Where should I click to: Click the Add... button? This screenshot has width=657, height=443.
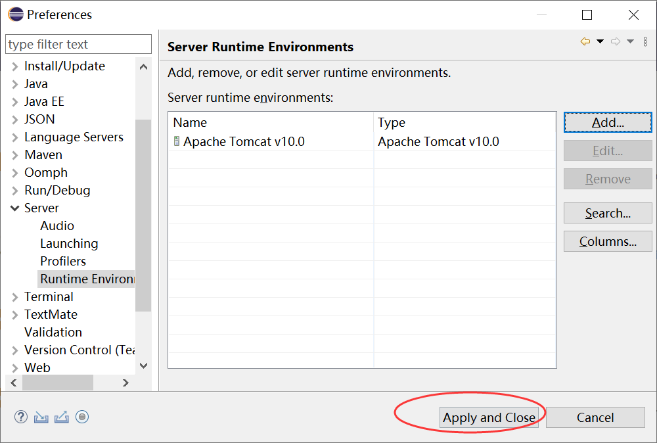(x=608, y=122)
